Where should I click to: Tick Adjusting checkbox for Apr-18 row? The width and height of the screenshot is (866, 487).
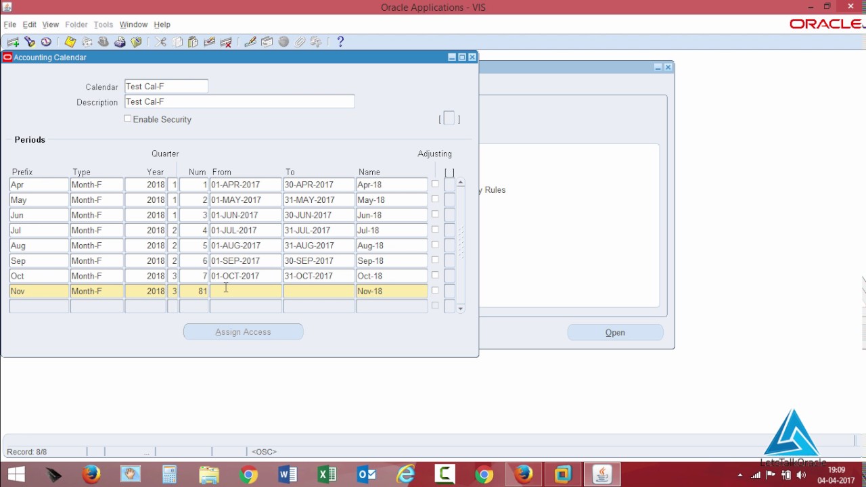point(435,184)
